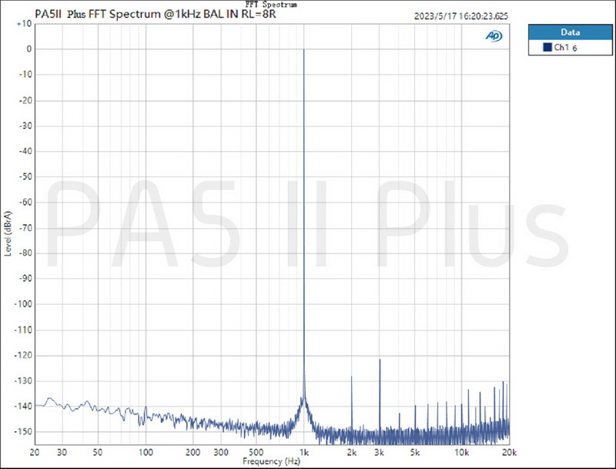The image size is (616, 469).
Task: Click the -100 tick on the level axis
Action: pyautogui.click(x=22, y=304)
